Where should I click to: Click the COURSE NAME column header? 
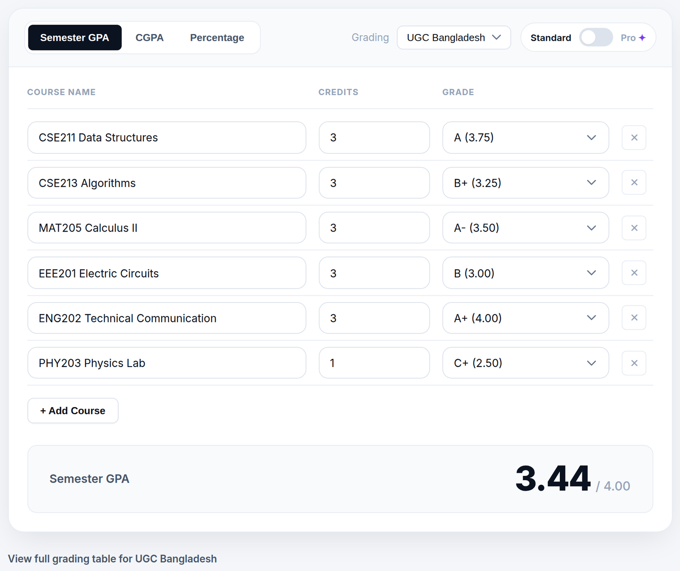(x=62, y=92)
